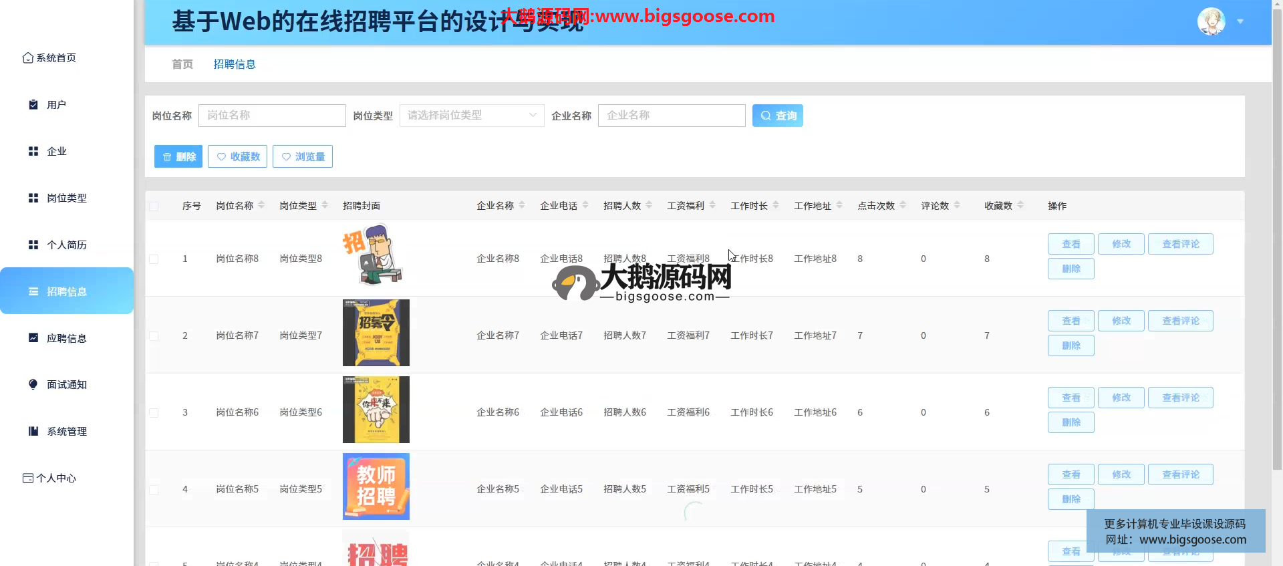Open the 岗位类型 sidebar menu item

66,198
